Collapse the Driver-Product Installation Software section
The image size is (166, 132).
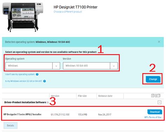(x=159, y=102)
